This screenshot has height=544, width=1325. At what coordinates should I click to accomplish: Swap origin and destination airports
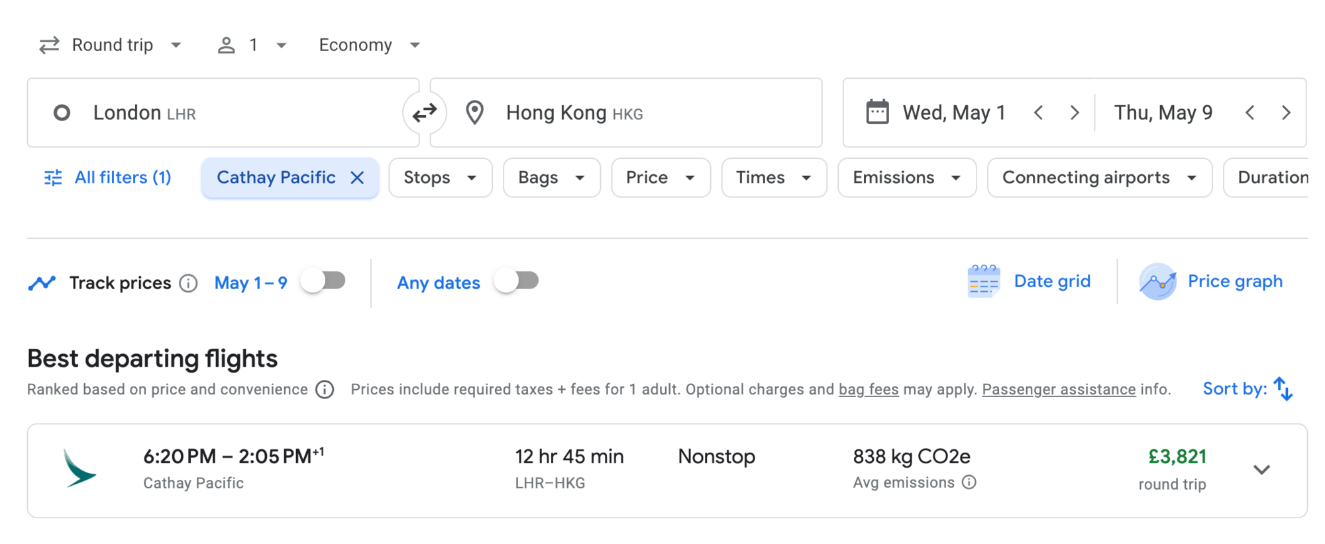click(424, 113)
